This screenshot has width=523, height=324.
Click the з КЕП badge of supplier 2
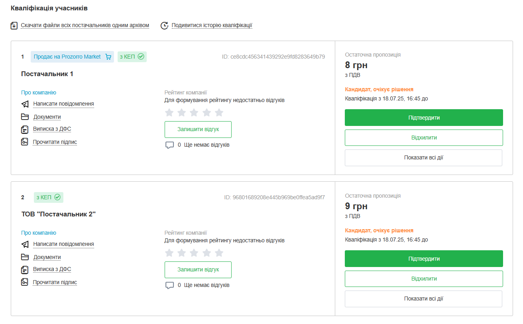click(x=48, y=197)
